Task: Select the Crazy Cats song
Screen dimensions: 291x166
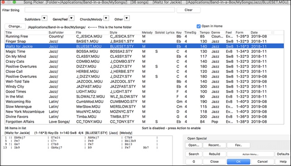Action: click(144, 62)
